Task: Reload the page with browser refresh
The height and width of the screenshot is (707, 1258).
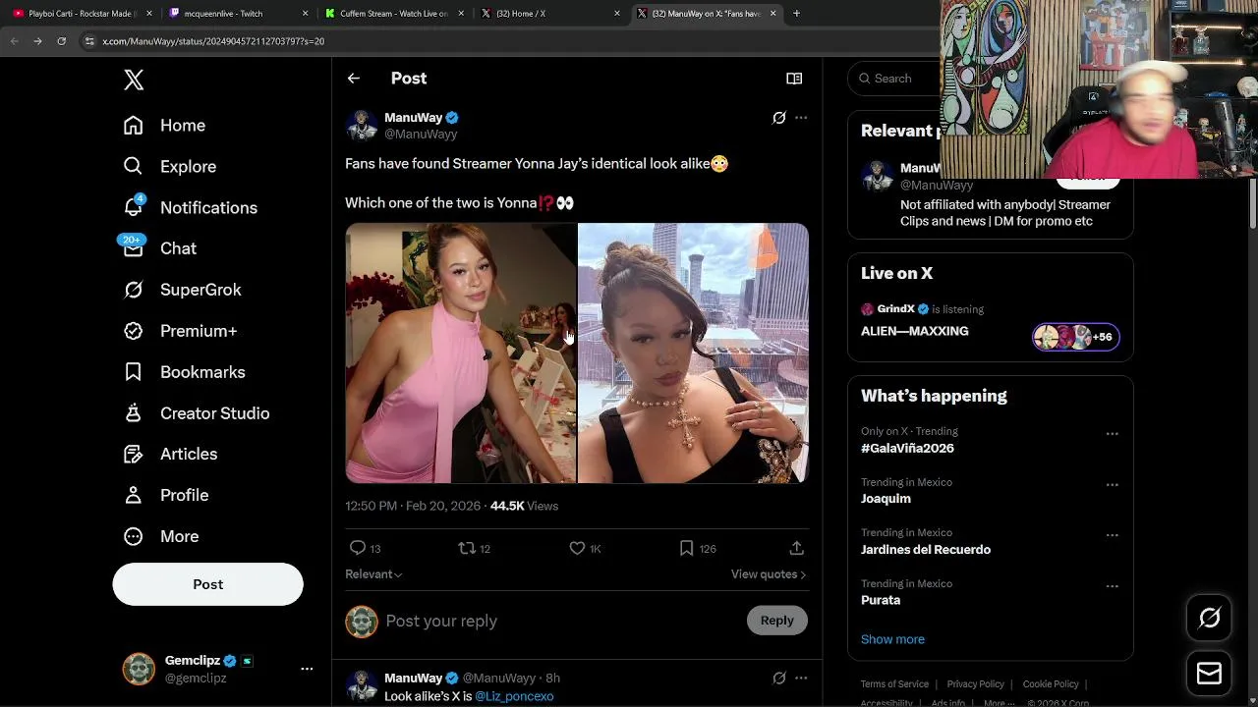Action: [61, 41]
